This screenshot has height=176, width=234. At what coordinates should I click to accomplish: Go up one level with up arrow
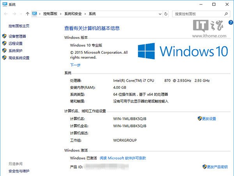pos(27,14)
